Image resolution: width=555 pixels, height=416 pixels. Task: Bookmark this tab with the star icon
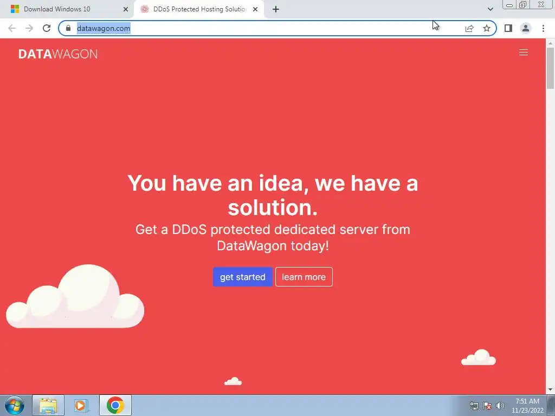point(487,28)
